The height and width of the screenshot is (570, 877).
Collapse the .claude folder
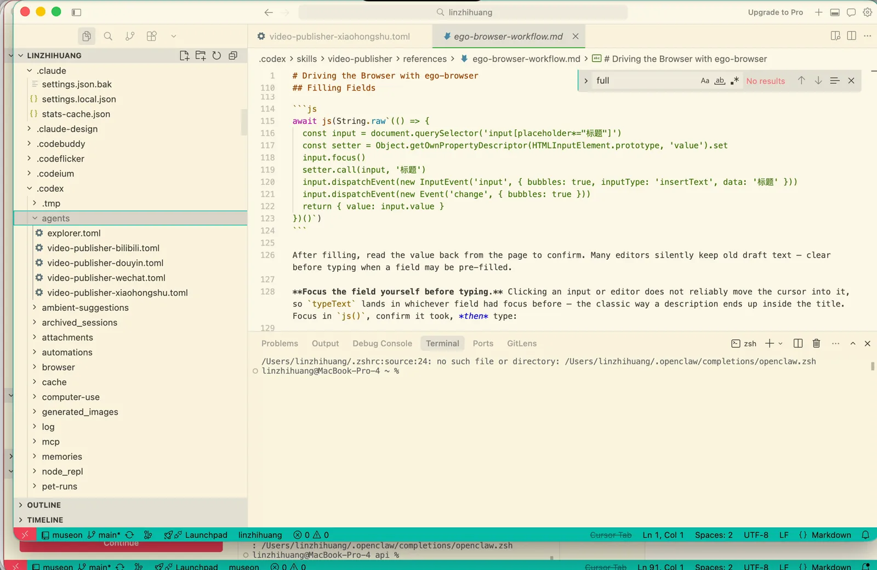click(x=30, y=70)
